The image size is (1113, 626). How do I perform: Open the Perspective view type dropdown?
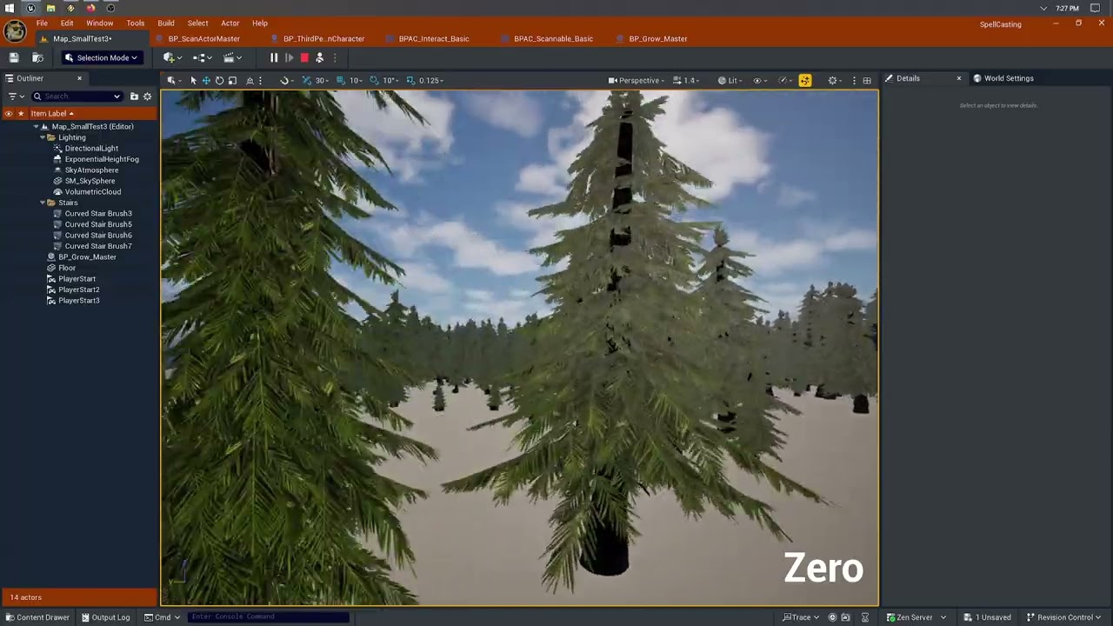tap(636, 80)
